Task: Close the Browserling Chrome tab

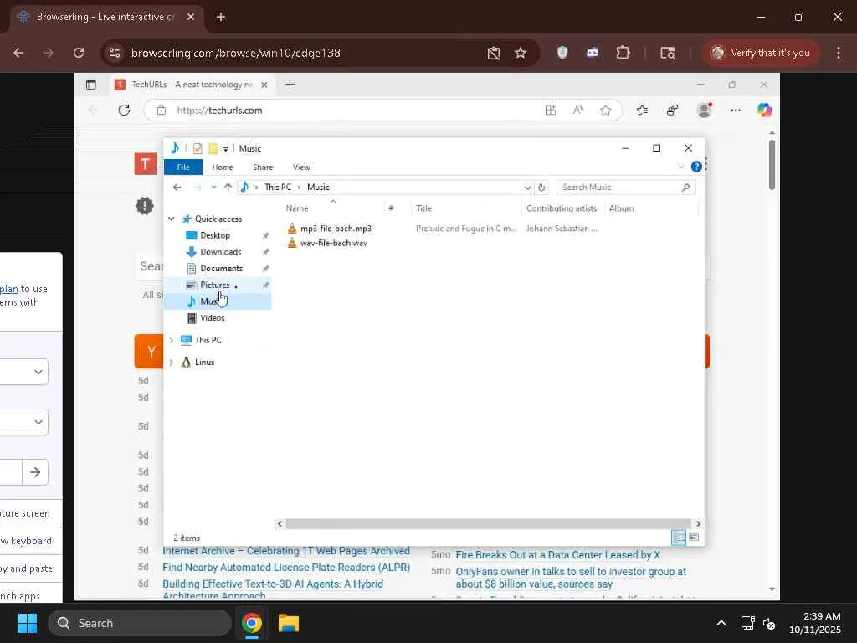Action: tap(191, 17)
